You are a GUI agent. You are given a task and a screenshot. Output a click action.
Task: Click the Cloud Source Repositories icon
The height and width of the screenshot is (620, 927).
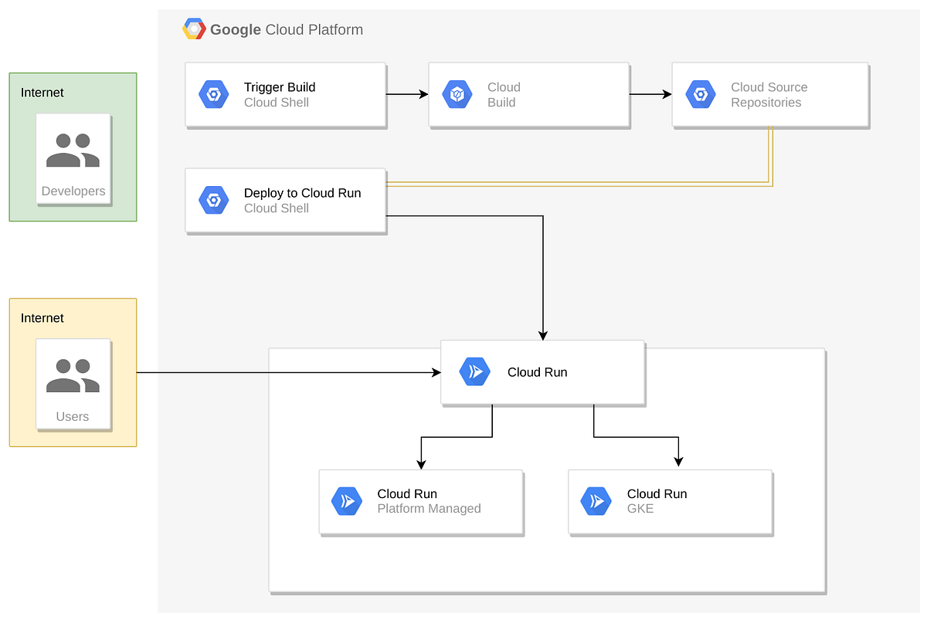[701, 94]
